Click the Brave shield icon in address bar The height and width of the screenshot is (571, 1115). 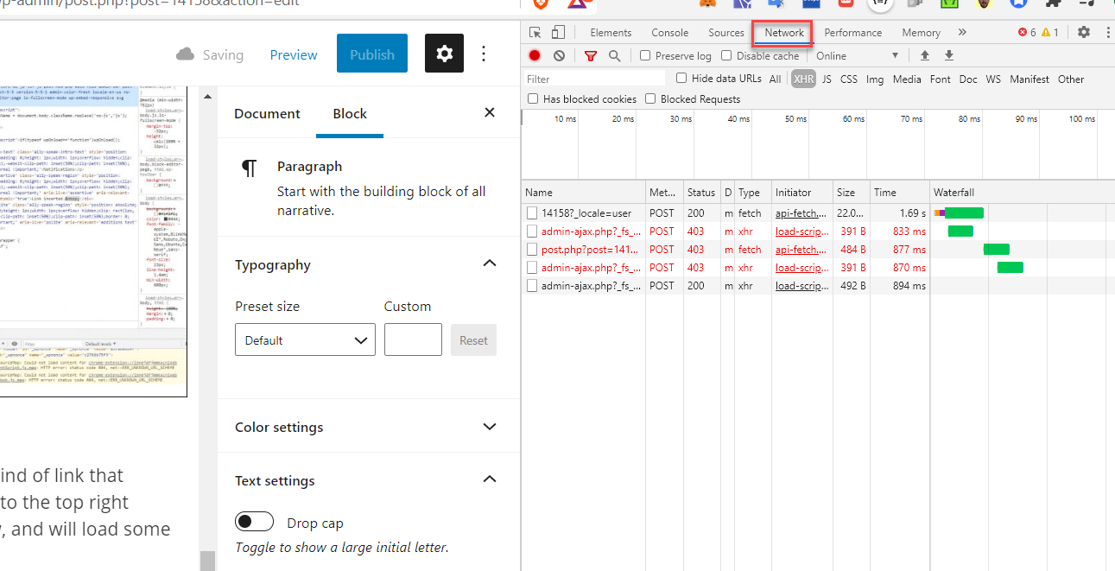click(x=541, y=3)
